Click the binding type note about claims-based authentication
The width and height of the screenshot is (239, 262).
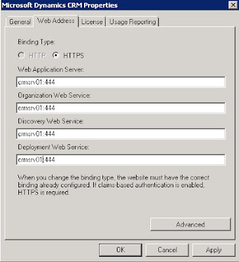click(x=114, y=185)
